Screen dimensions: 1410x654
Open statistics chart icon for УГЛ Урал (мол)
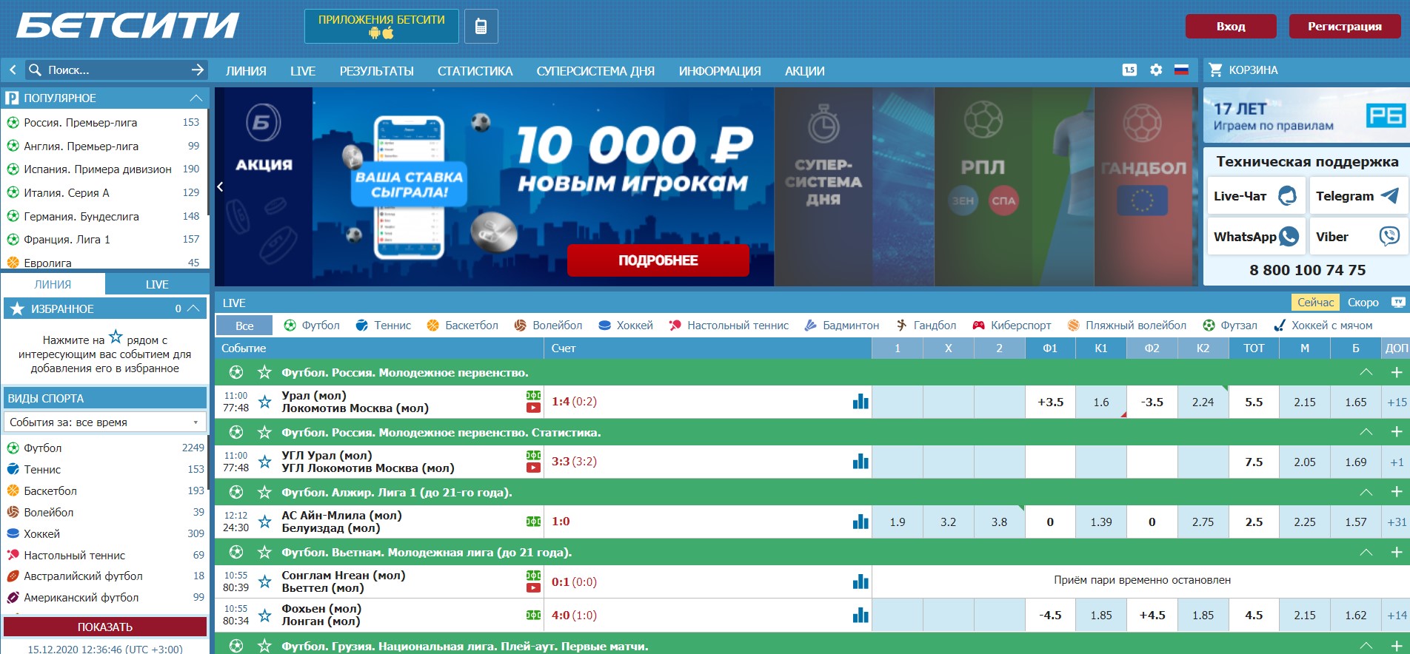861,462
